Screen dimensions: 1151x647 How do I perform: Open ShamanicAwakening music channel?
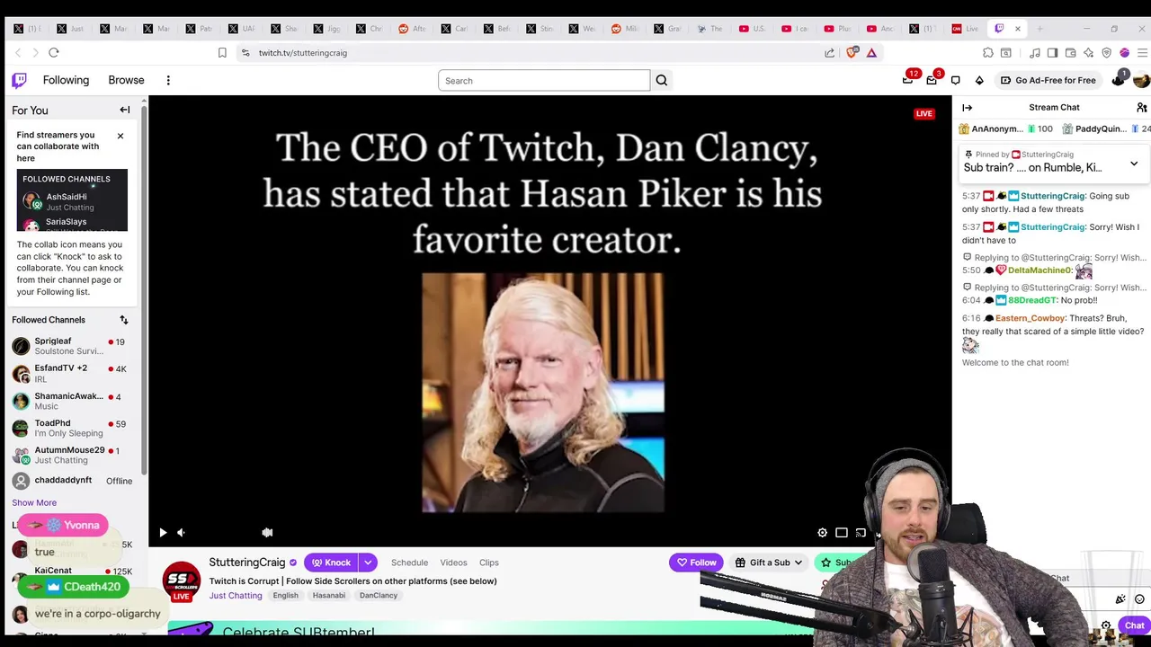[x=74, y=401]
